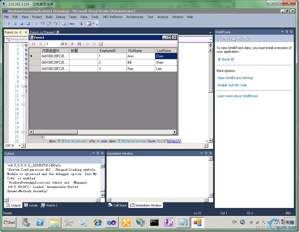Click the editor vertical scrollbar thumb
Viewport: 299px width, 232px height.
(x=210, y=72)
